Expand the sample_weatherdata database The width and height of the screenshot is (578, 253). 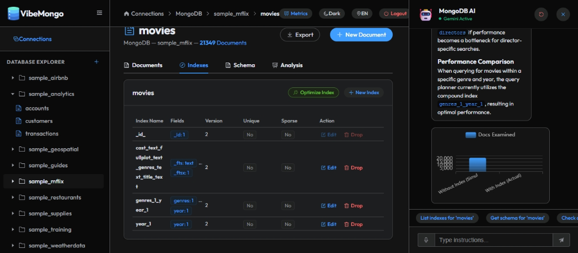13,246
